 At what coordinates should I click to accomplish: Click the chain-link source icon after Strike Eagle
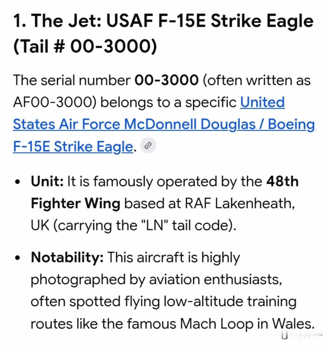(148, 145)
